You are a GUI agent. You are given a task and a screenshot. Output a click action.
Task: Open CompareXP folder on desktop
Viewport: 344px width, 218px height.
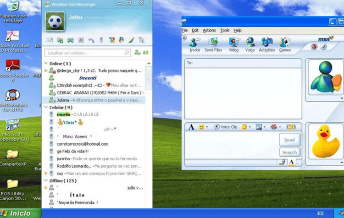13,158
